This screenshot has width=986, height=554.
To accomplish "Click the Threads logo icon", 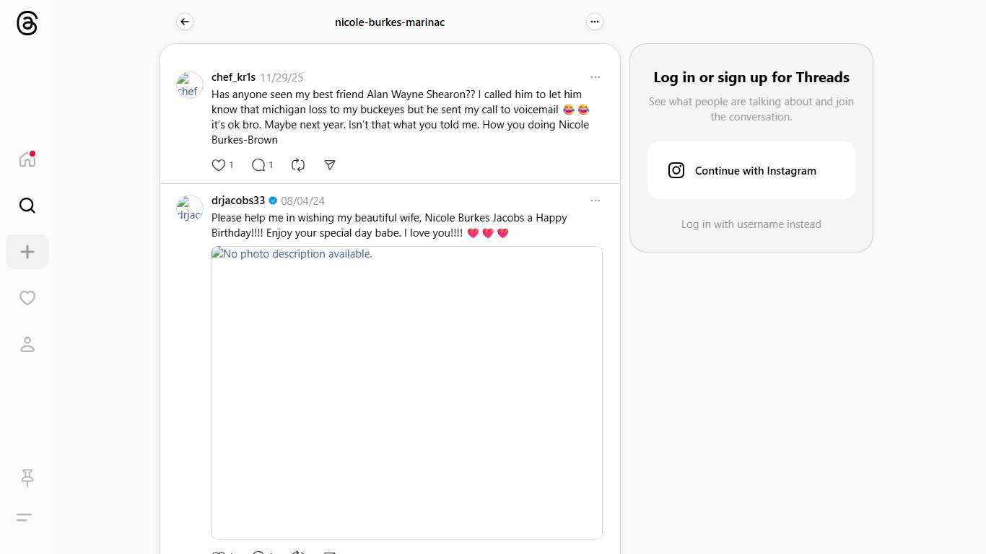I will 27,23.
